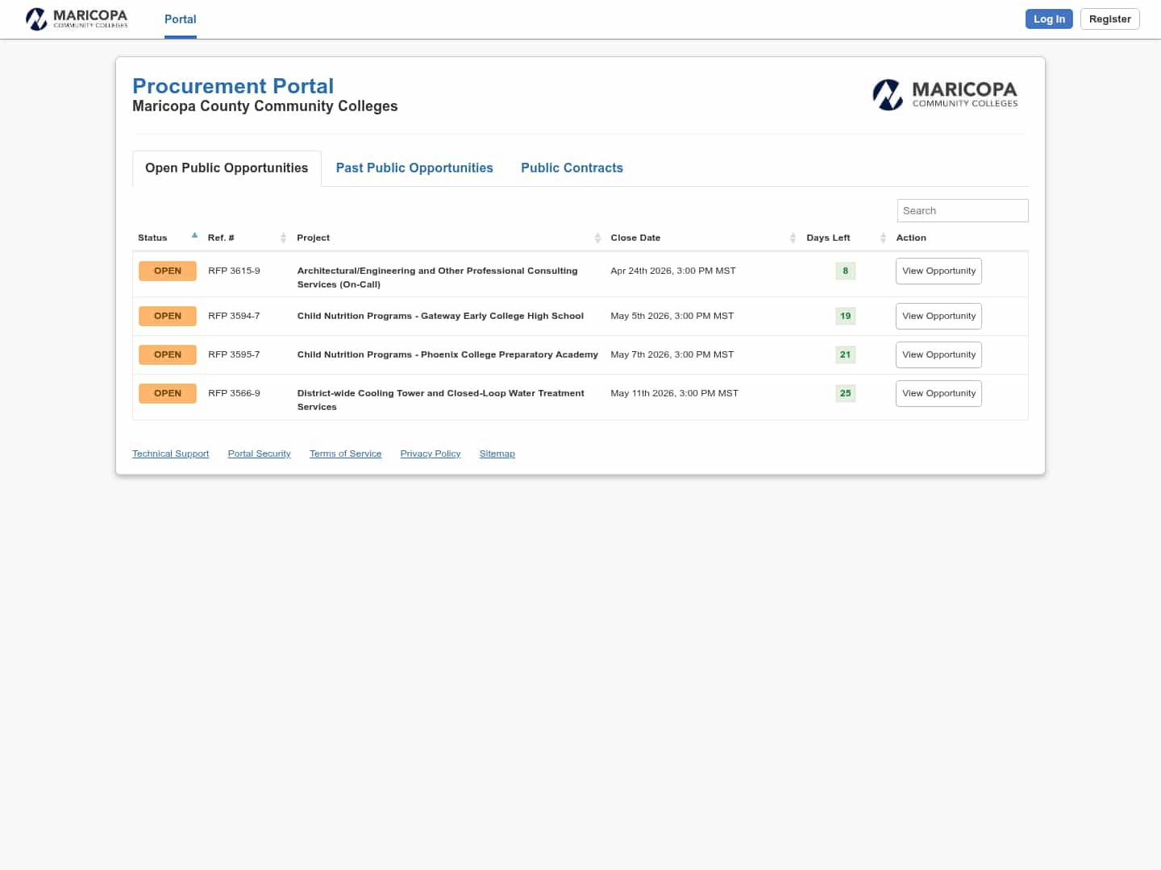Open the Privacy Policy footer link

(431, 454)
